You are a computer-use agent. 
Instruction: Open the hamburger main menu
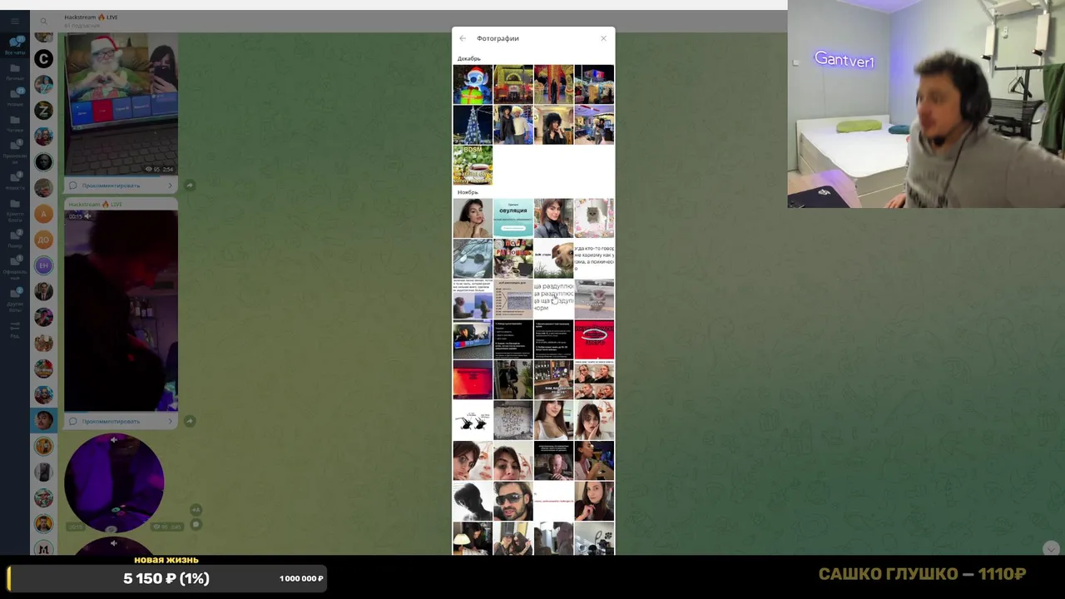point(15,21)
